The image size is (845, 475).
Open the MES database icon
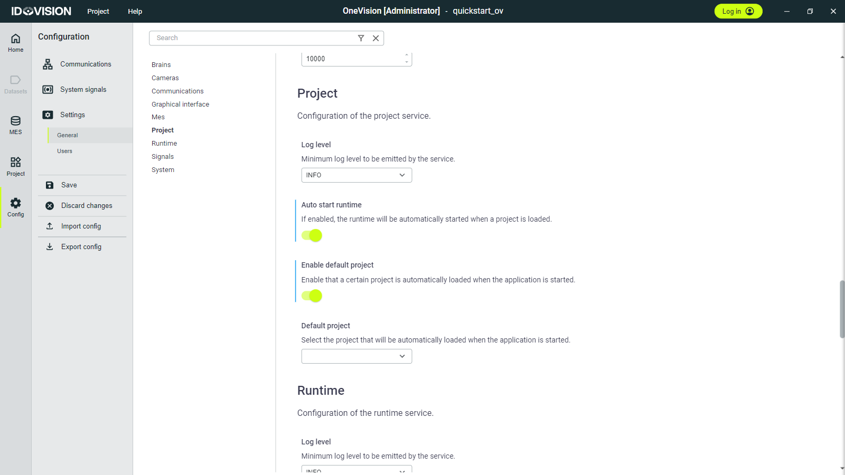click(x=15, y=125)
